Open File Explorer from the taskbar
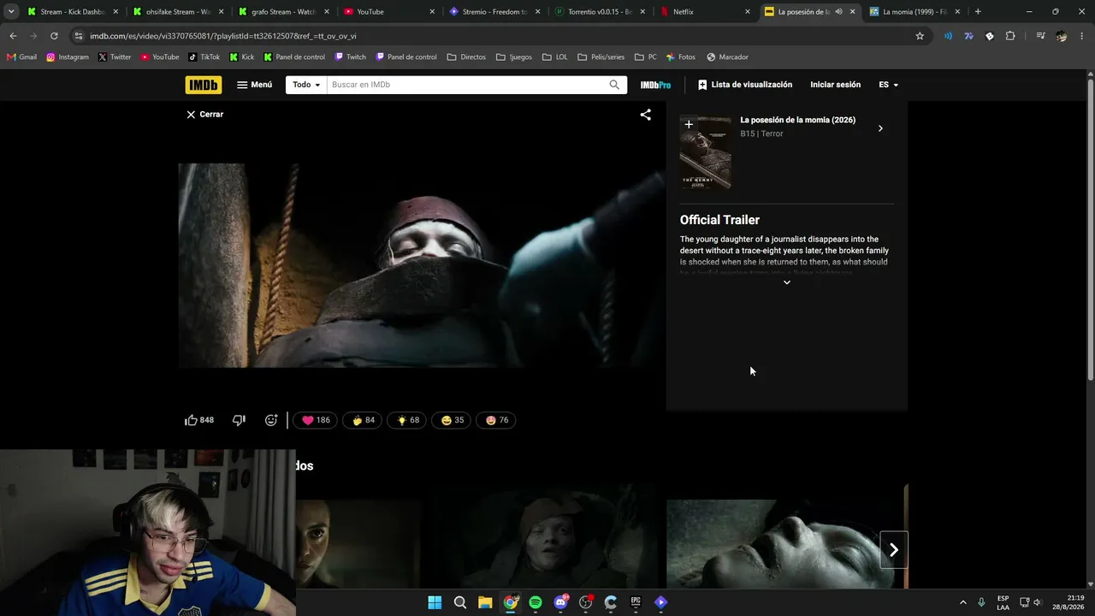1095x616 pixels. click(485, 602)
